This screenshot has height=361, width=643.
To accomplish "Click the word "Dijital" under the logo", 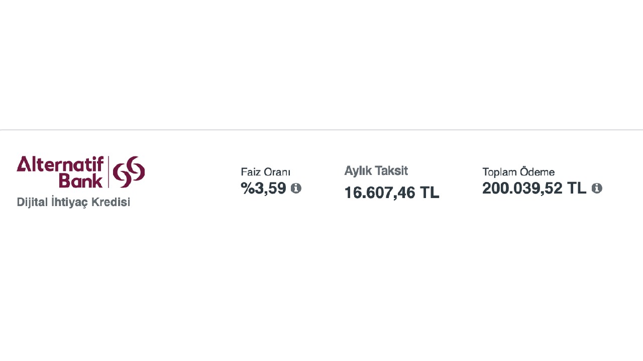I will click(32, 202).
